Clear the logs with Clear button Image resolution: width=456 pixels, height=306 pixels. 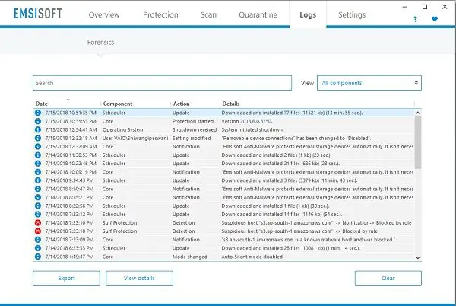click(x=388, y=279)
